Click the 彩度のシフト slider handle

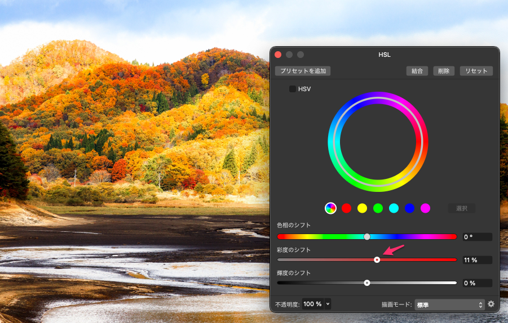point(377,260)
